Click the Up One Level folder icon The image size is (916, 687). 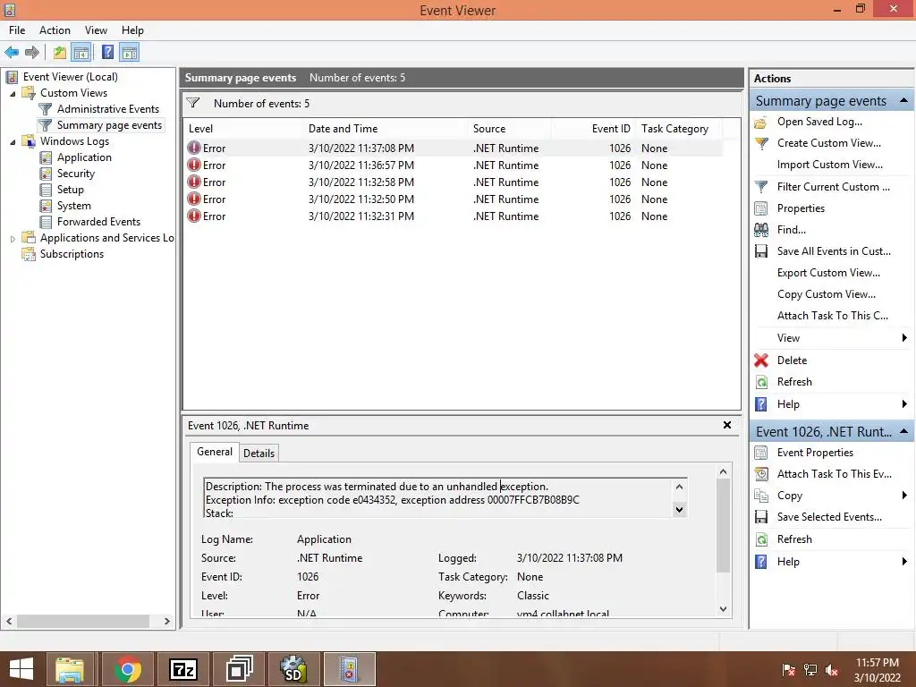(x=60, y=53)
